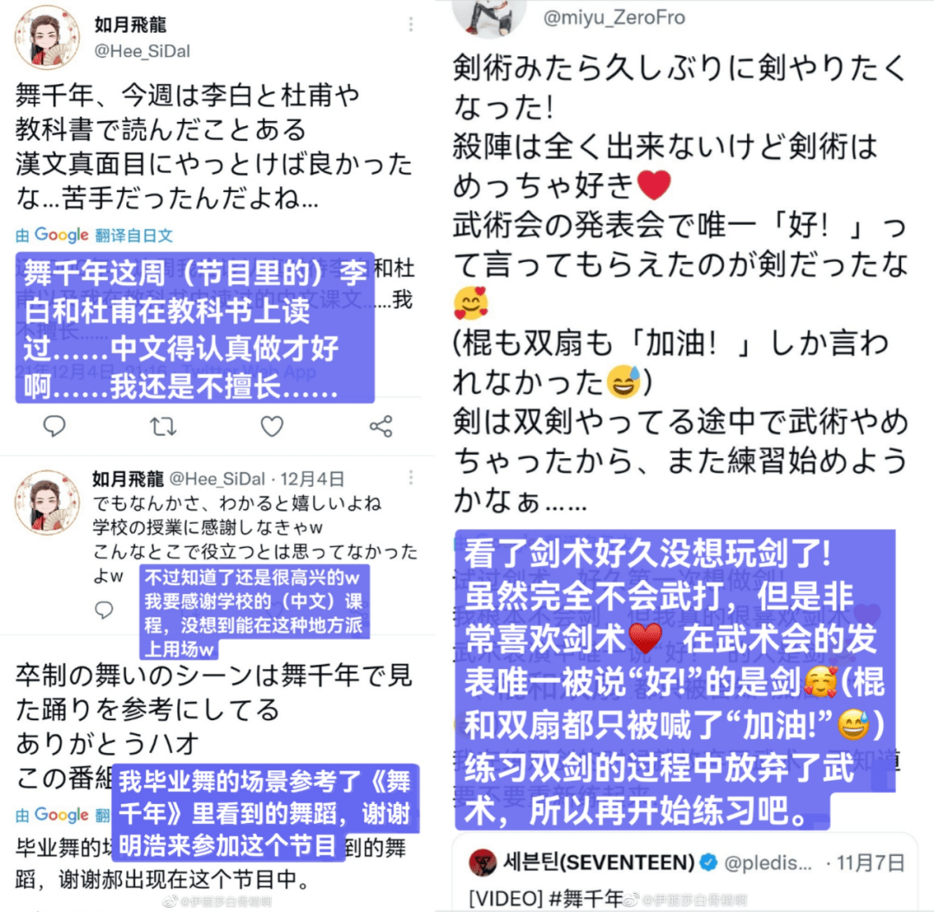This screenshot has width=934, height=912.
Task: Click the top-left 如月飛龍 profile avatar
Action: 47,37
